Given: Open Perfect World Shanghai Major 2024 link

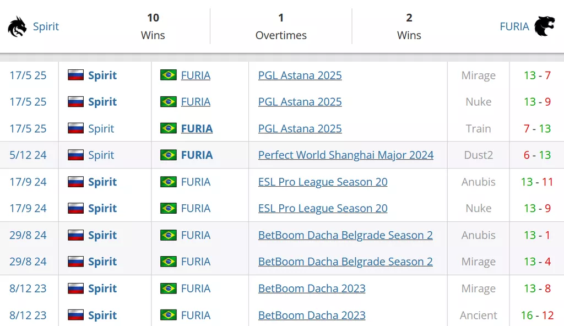Looking at the screenshot, I should pos(346,155).
